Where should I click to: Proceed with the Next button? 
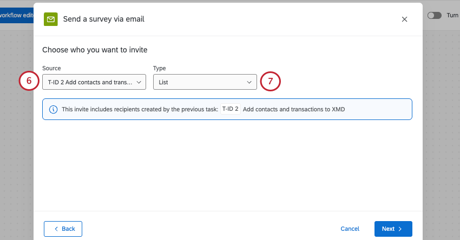393,229
